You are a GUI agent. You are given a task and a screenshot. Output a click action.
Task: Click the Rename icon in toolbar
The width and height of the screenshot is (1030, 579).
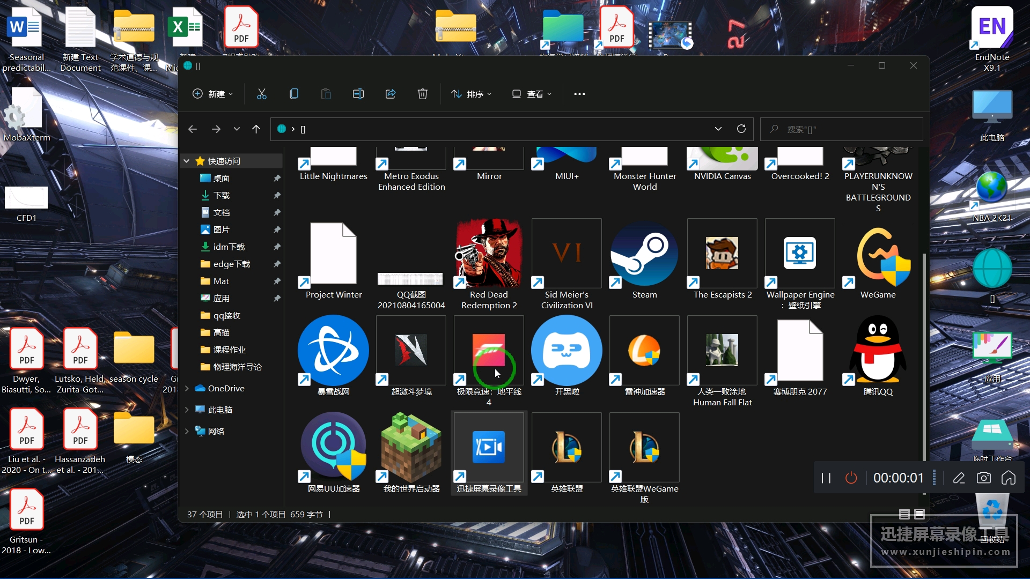click(x=358, y=94)
